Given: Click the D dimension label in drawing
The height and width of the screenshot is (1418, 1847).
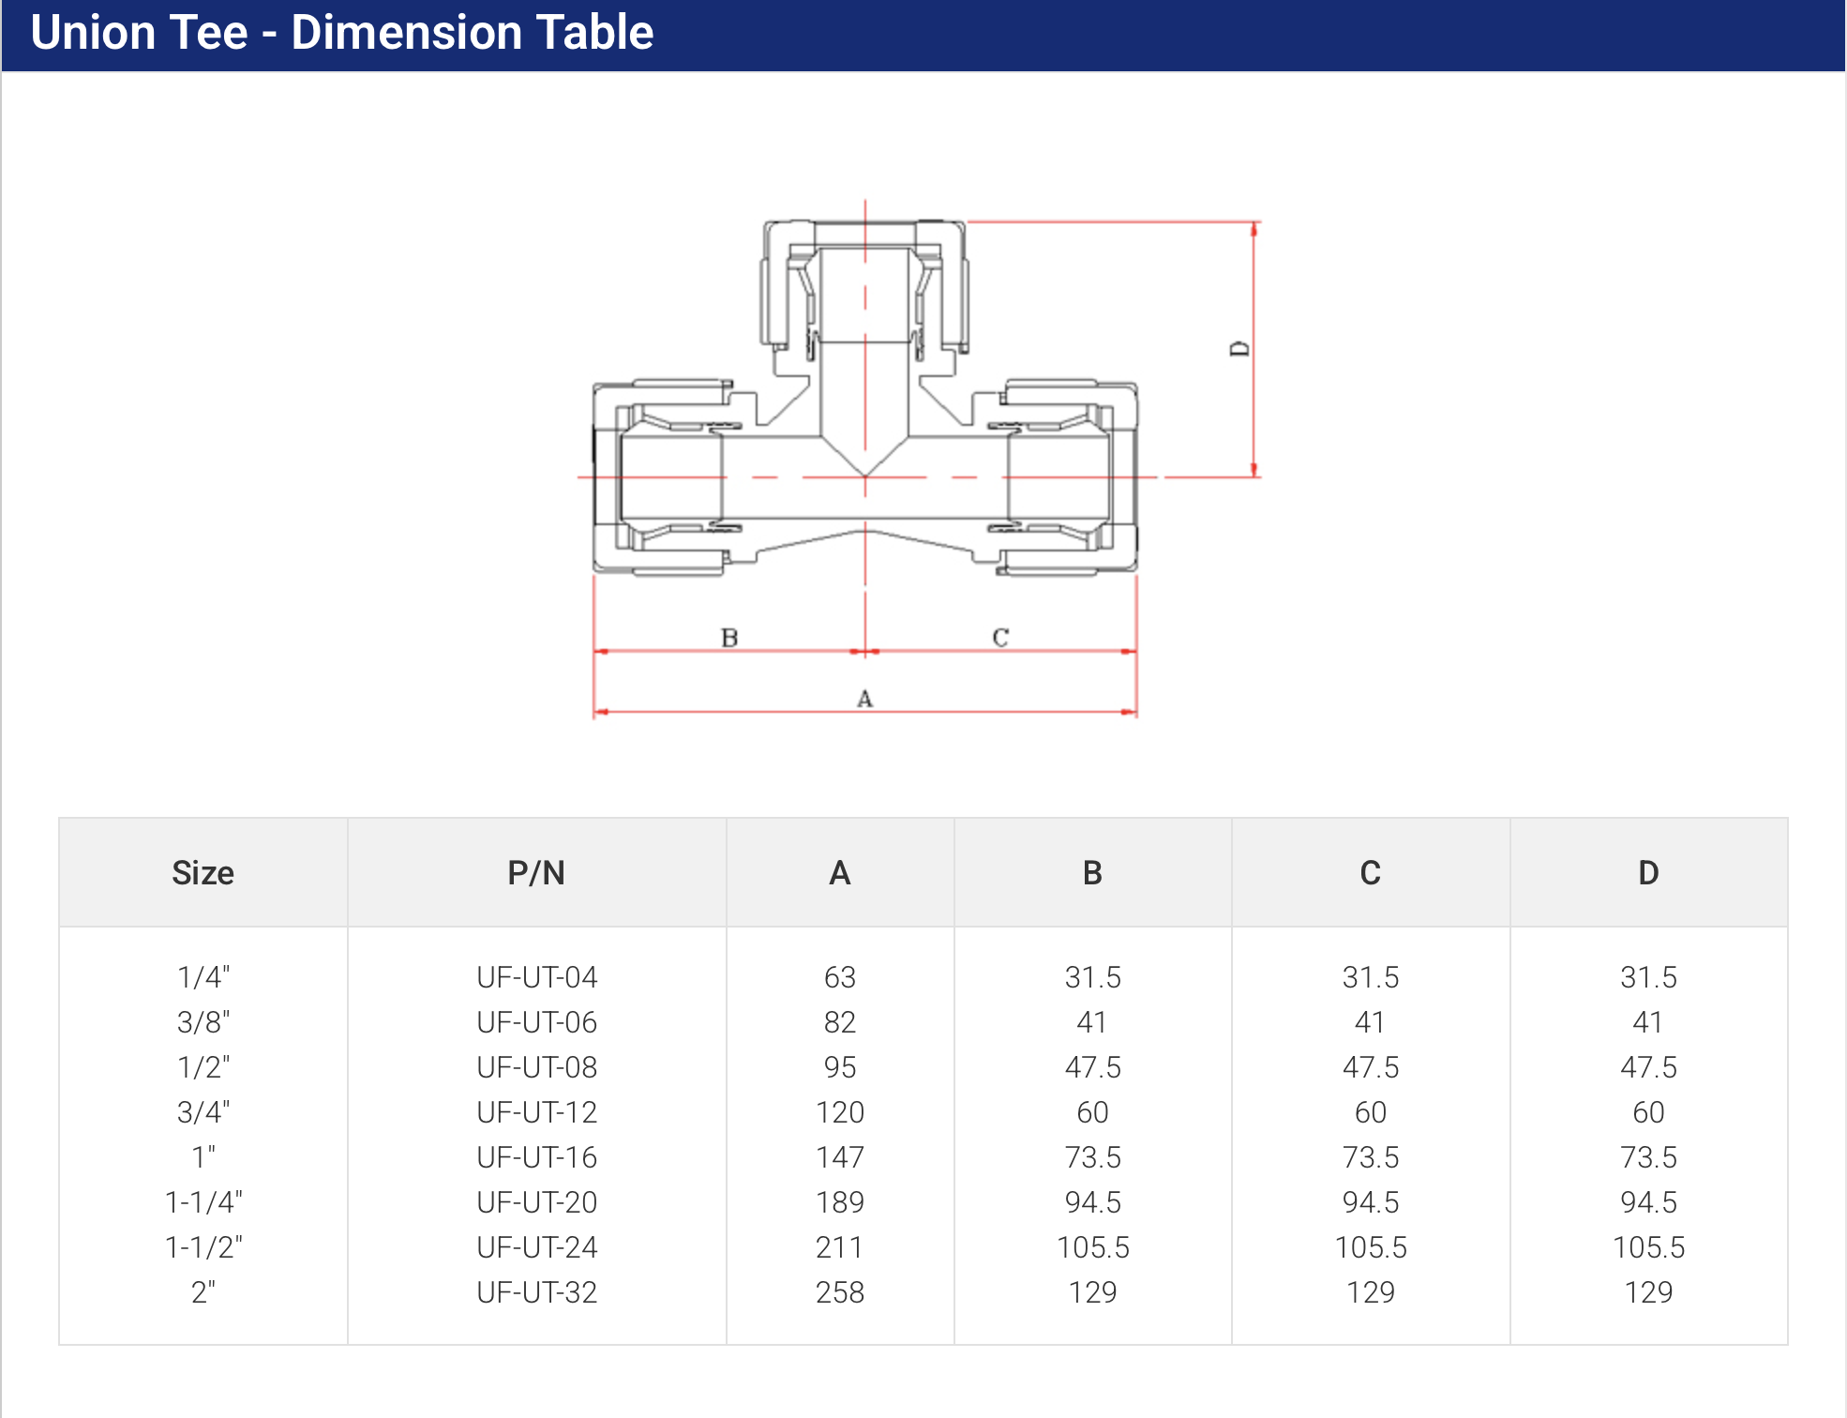Looking at the screenshot, I should click(1239, 349).
